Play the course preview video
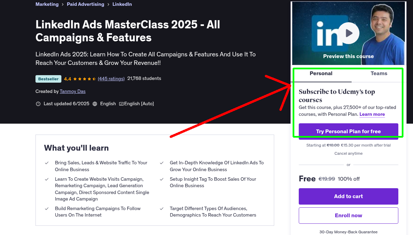 coord(349,33)
